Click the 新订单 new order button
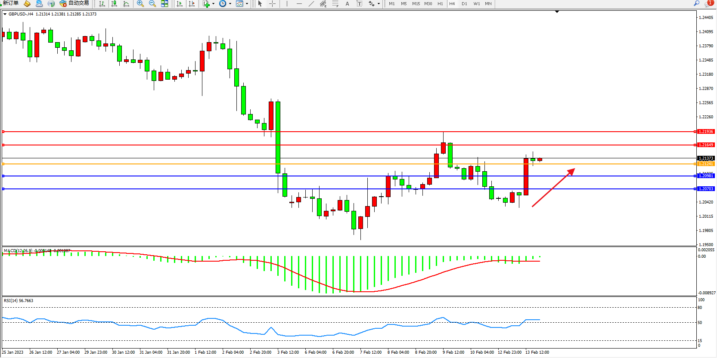 point(10,3)
